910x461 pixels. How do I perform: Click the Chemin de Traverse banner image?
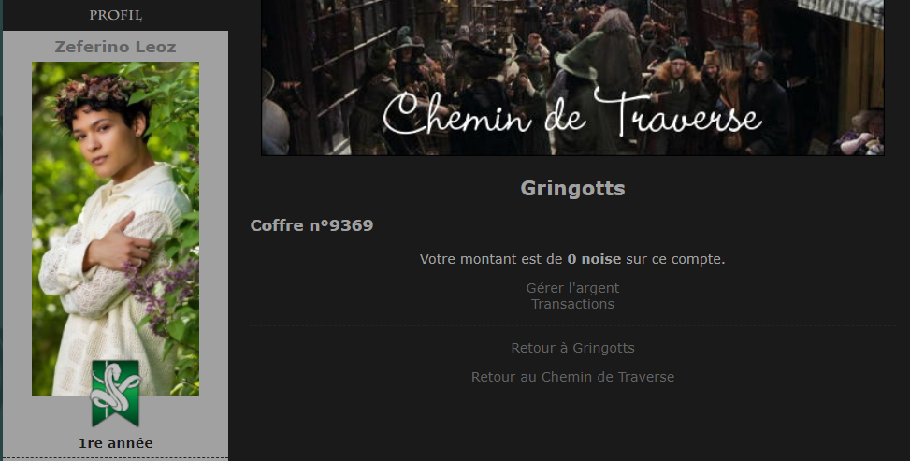[572, 78]
